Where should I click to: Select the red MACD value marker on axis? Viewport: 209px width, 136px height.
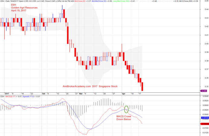click(204, 124)
